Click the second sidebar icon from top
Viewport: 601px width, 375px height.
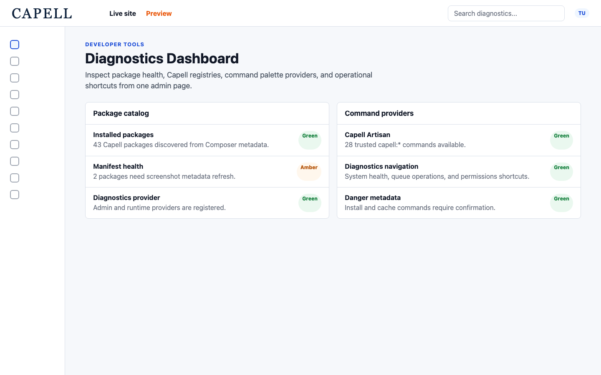15,61
